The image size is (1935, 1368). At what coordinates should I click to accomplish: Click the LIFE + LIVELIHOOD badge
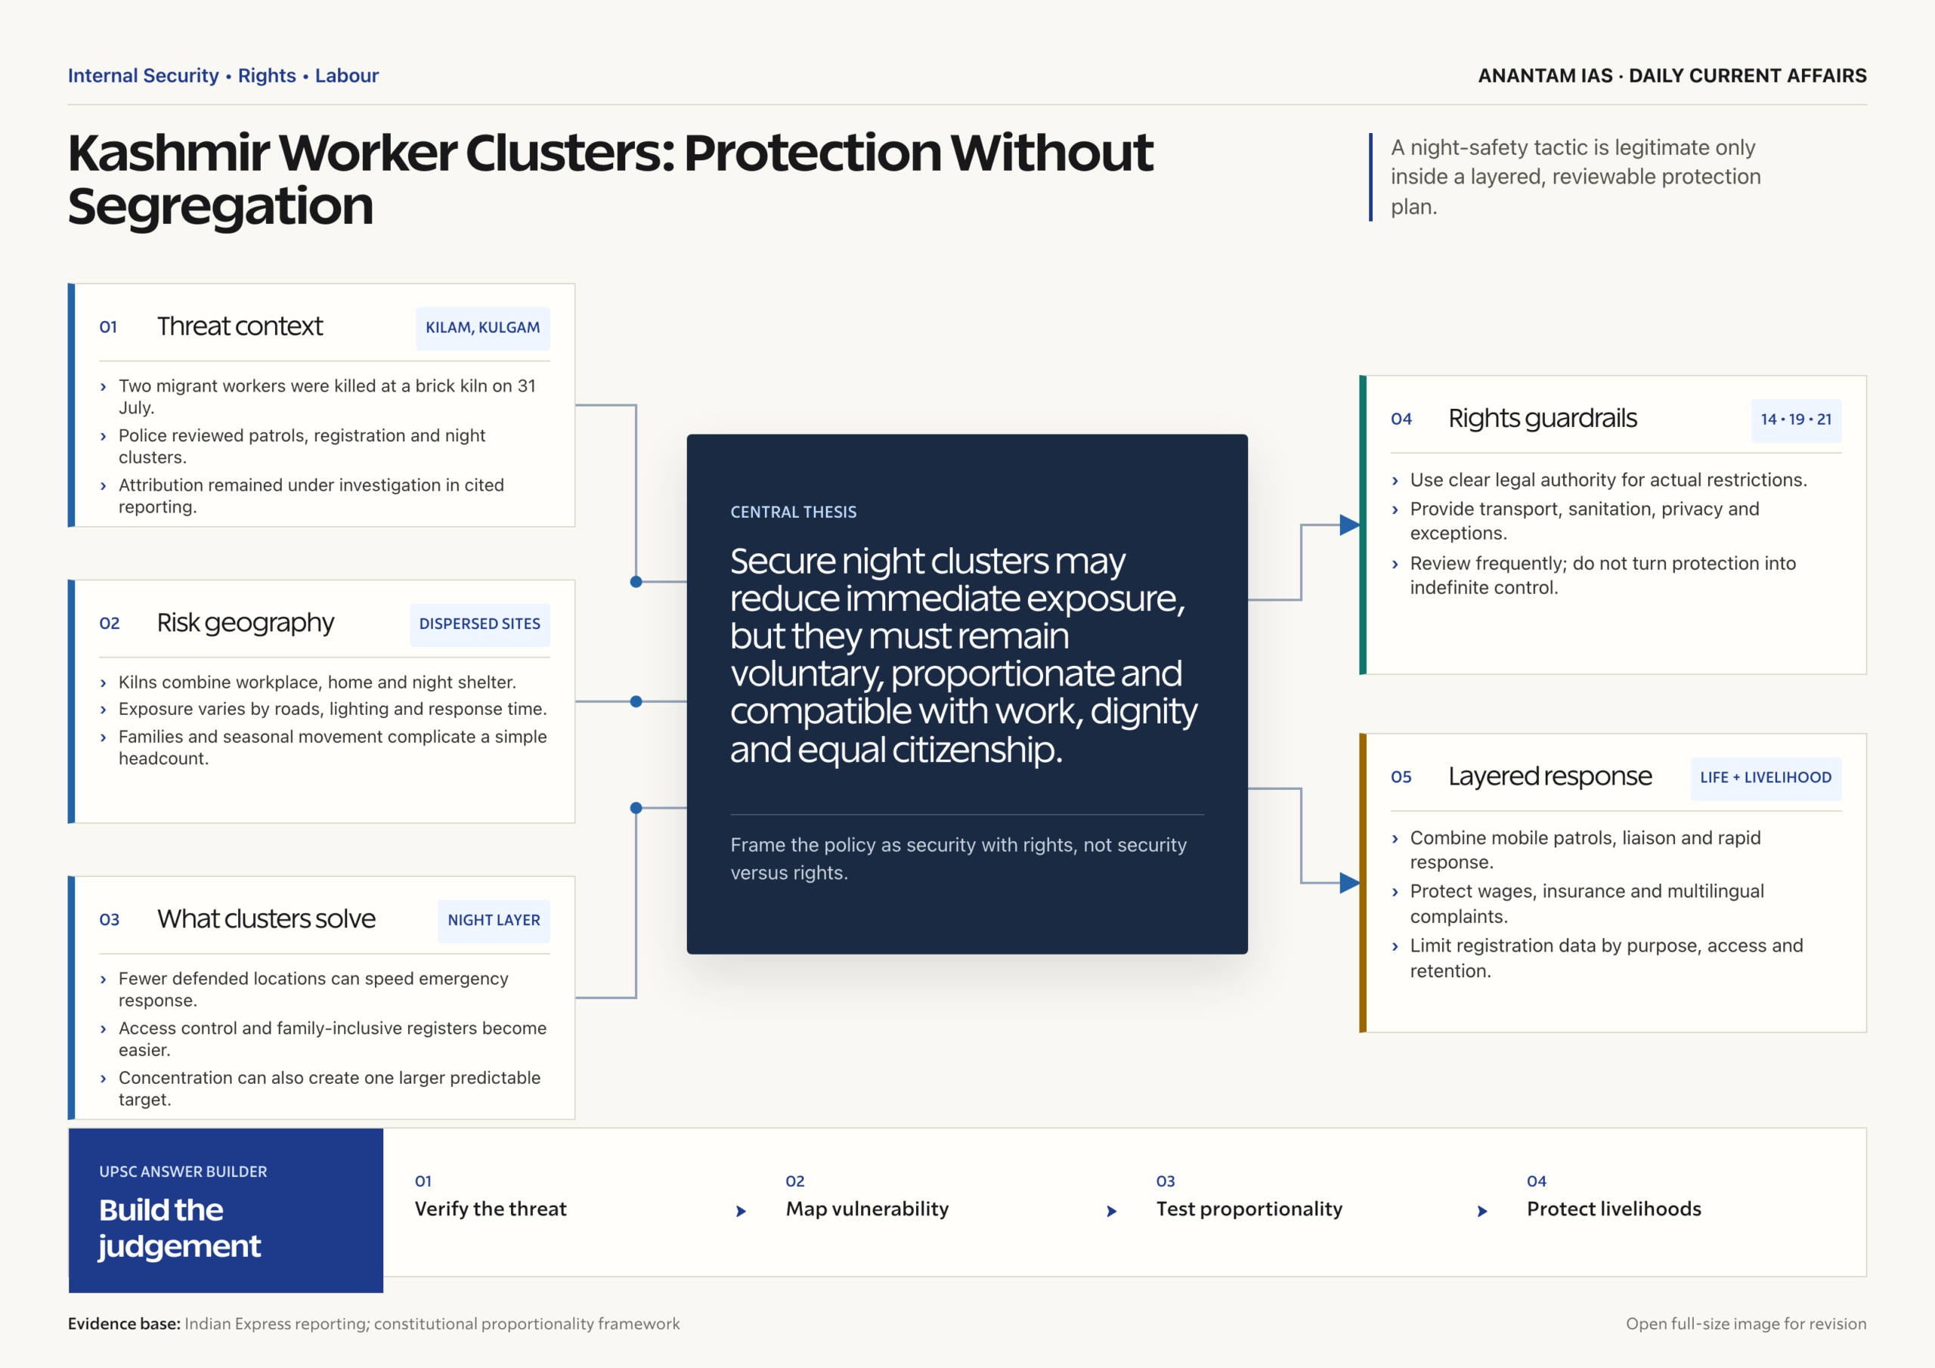(1766, 778)
